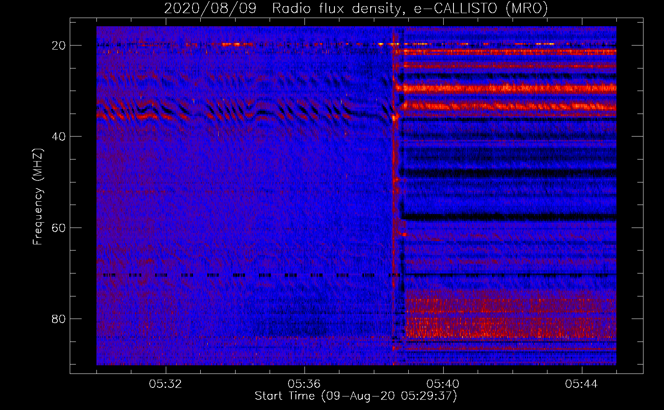Click the date "2020/08/09" in the title
This screenshot has width=664, height=410.
[x=210, y=9]
